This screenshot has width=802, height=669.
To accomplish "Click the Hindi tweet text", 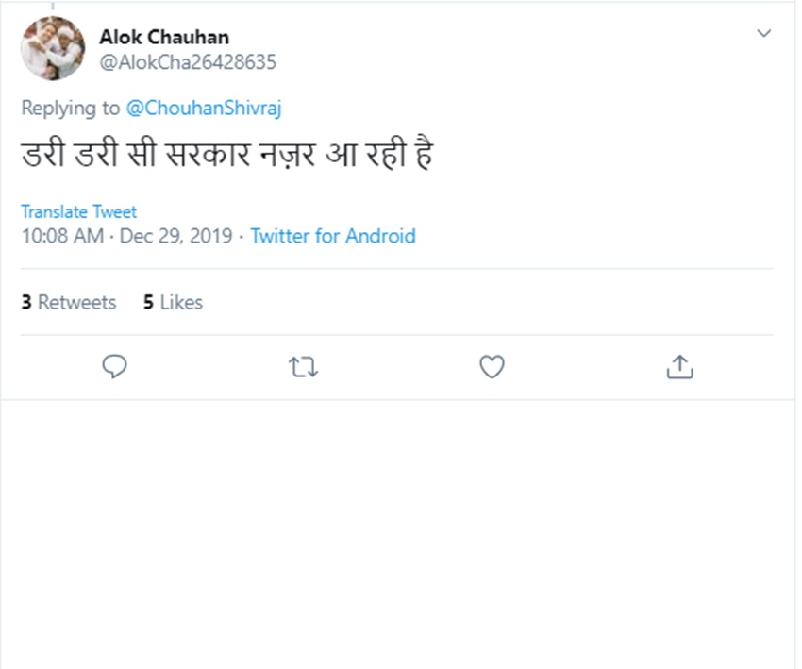I will pyautogui.click(x=226, y=155).
